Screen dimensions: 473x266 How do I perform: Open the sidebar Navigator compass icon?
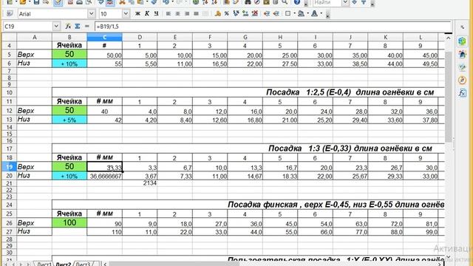tap(462, 80)
